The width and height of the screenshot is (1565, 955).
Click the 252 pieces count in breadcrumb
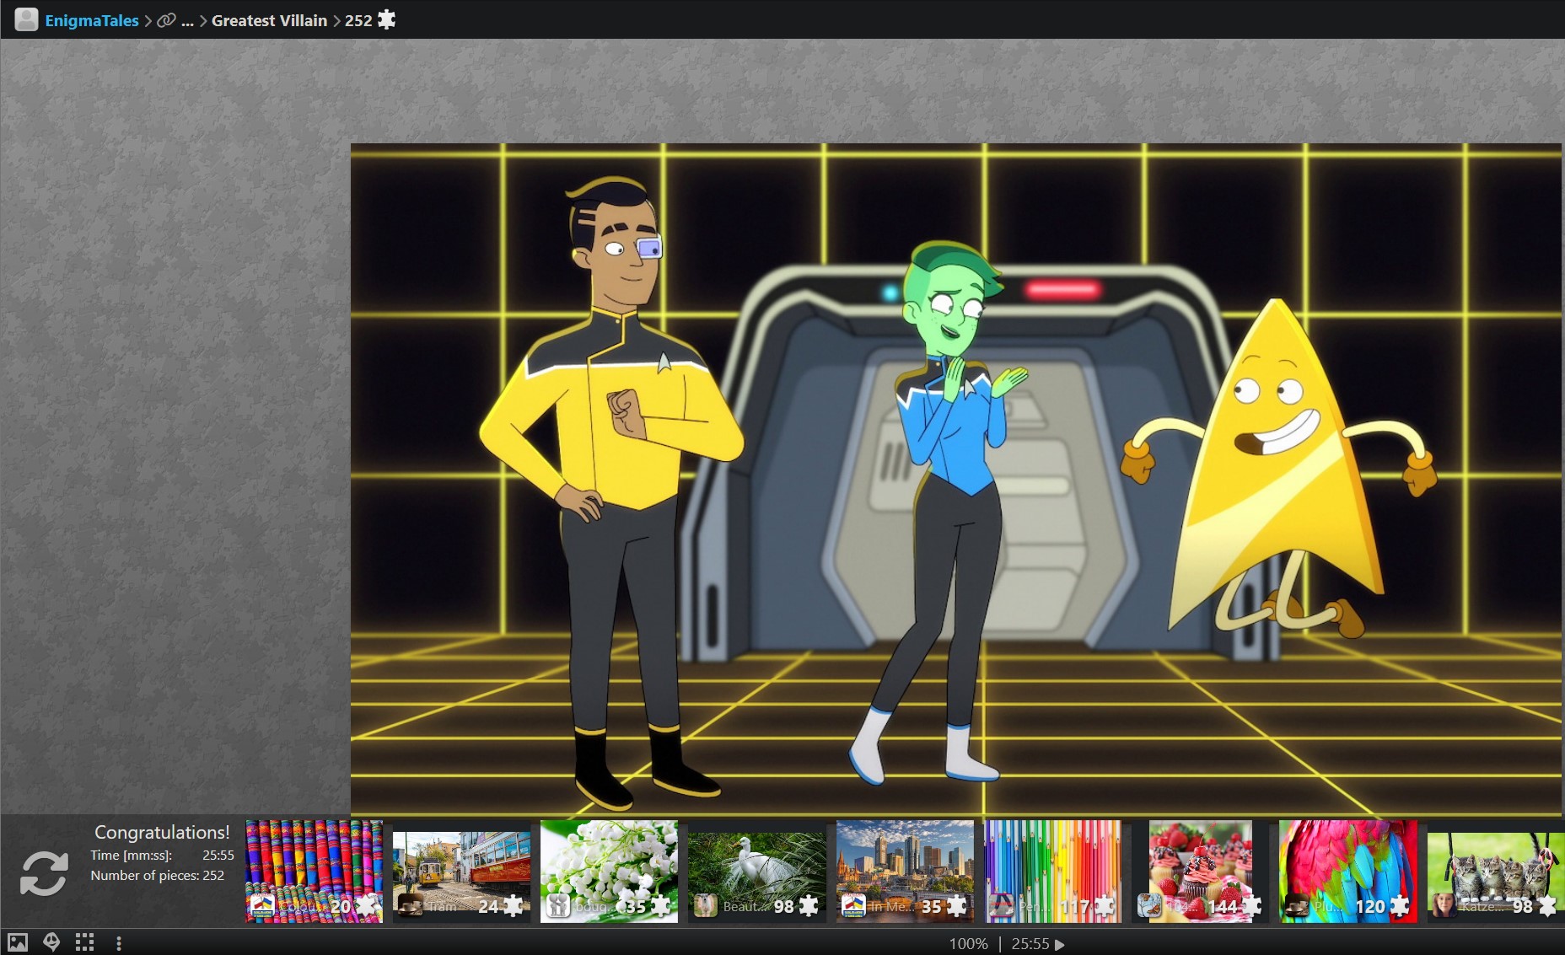click(358, 20)
